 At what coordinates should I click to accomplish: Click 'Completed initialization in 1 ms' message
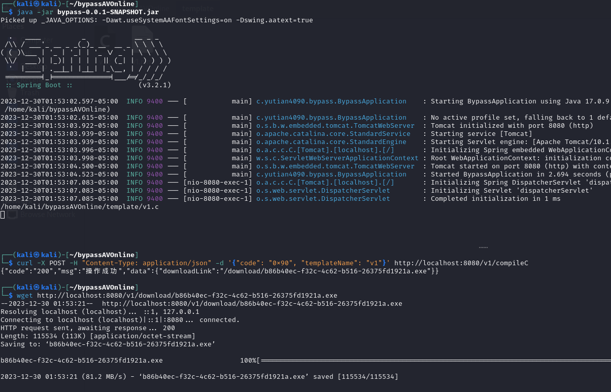point(496,199)
